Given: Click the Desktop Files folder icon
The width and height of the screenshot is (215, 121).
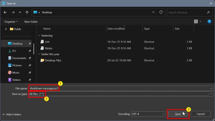Looking at the screenshot, I should tap(42, 60).
